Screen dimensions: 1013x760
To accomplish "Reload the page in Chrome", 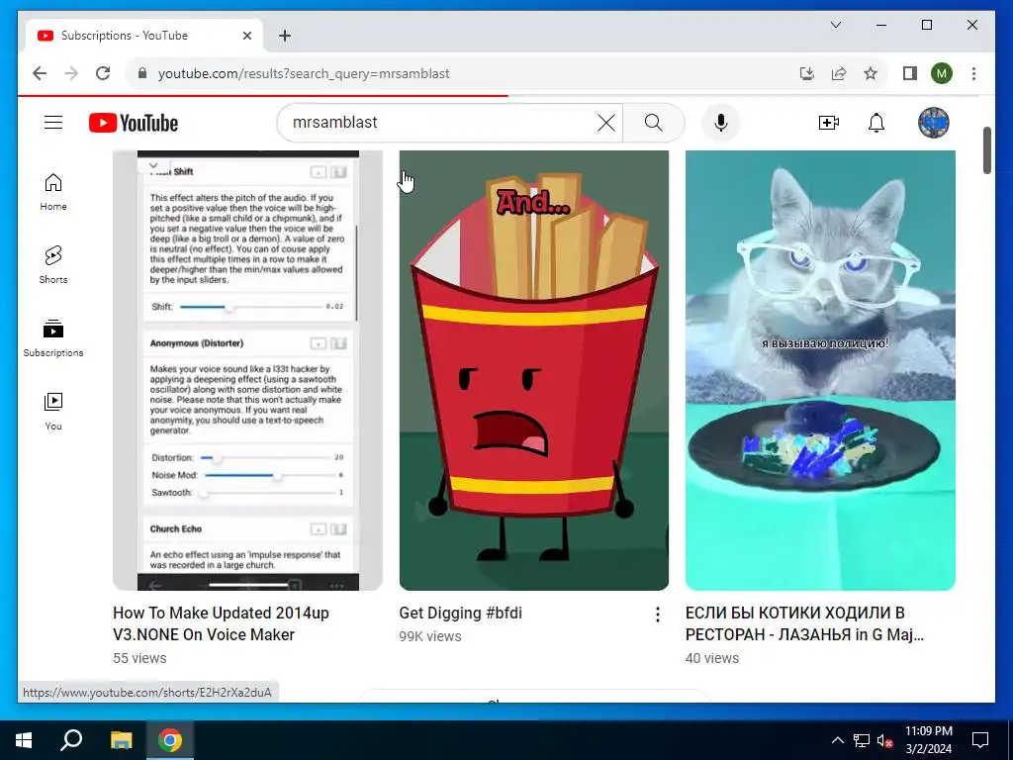I will coord(103,73).
